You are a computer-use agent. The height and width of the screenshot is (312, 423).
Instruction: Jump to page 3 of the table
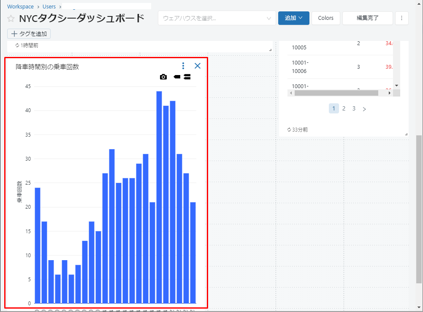(x=354, y=109)
